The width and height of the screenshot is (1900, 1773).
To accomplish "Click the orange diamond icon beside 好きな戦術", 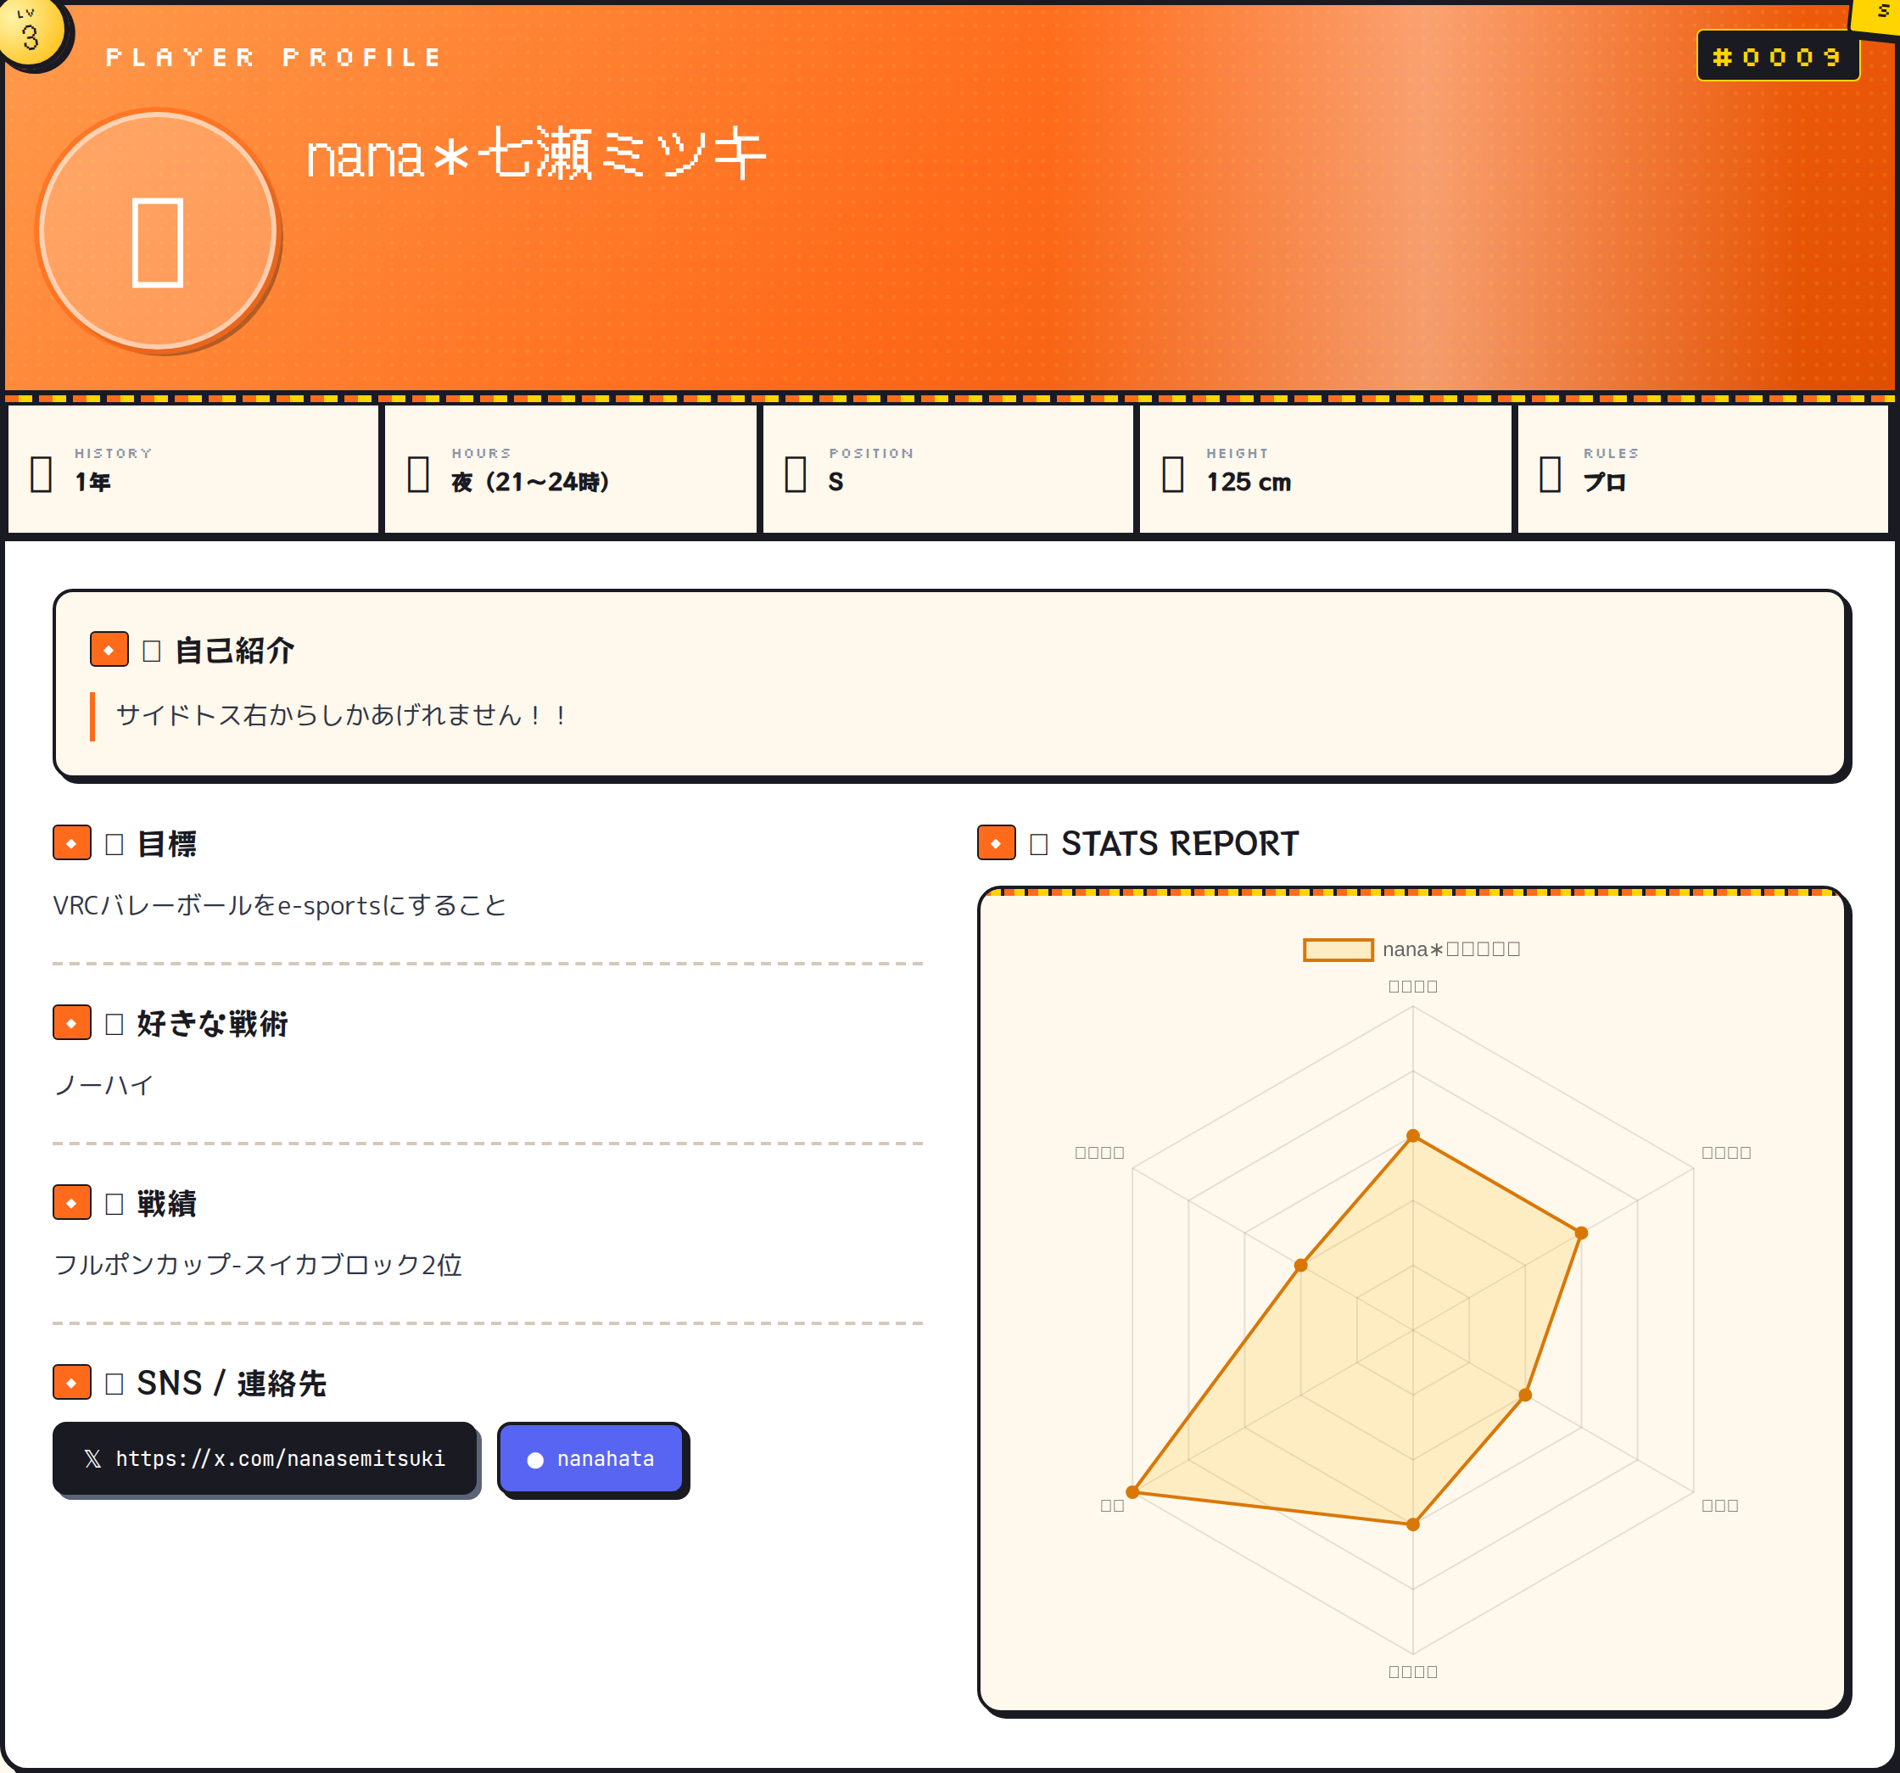I will click(72, 1023).
